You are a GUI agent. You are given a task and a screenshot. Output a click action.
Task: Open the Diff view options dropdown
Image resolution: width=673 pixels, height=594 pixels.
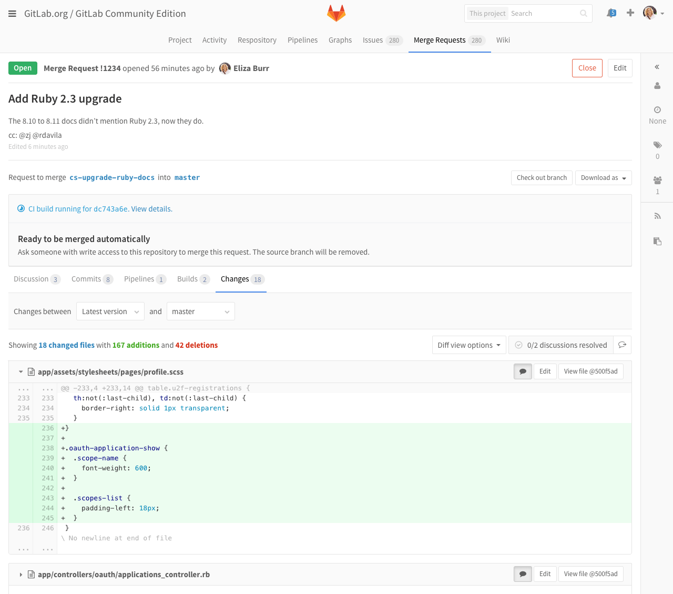[x=468, y=345]
